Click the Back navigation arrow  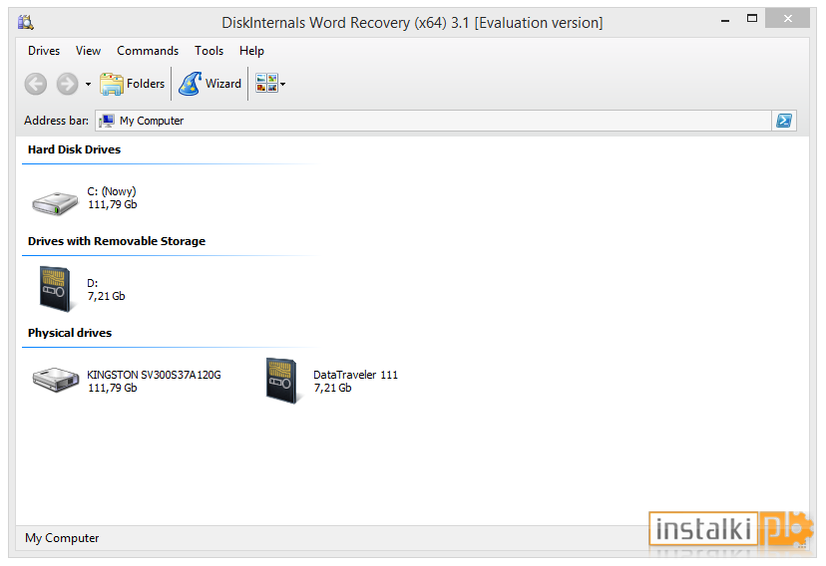[x=36, y=84]
